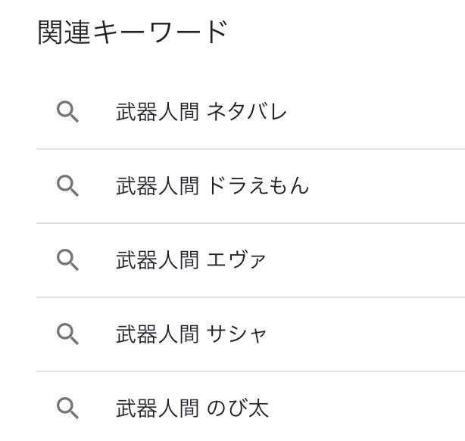The image size is (465, 441).
Task: Click the search icon beside 武器人間 ドラえもん
Action: pyautogui.click(x=67, y=185)
